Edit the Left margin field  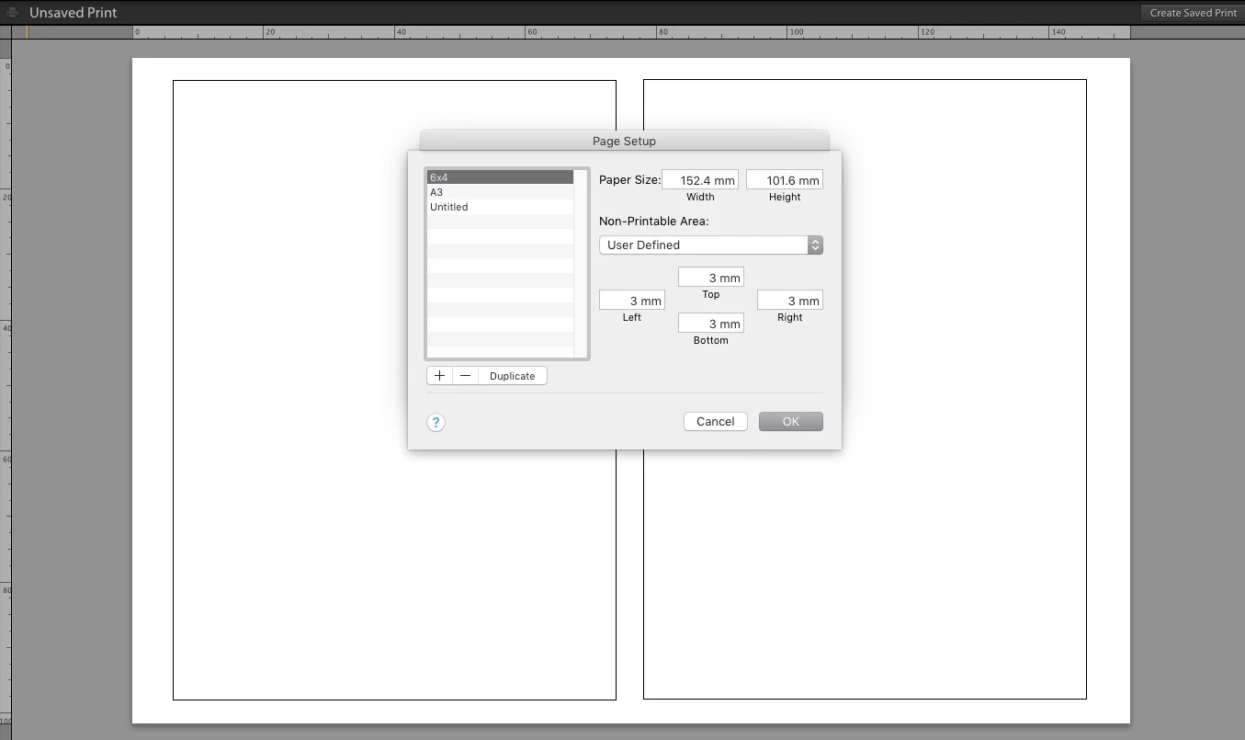point(632,301)
